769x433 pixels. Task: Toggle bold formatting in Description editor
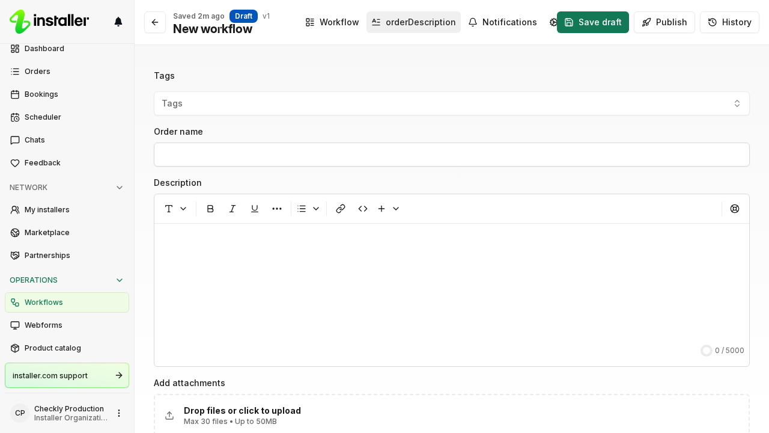[x=210, y=209]
